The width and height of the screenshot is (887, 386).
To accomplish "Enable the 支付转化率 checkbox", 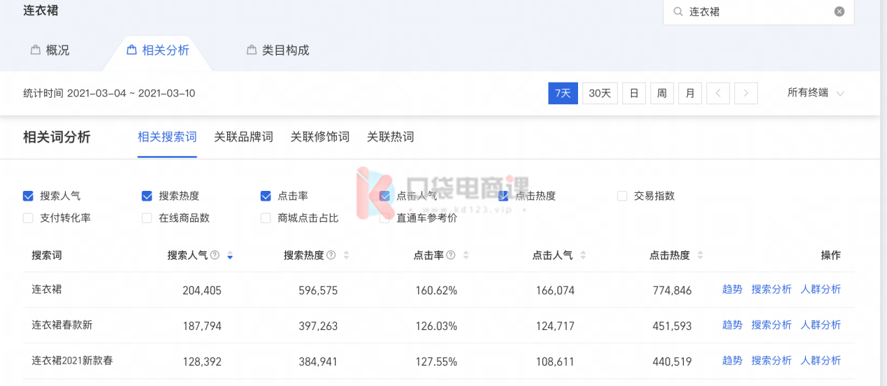I will pos(28,218).
